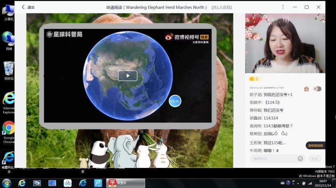Click the blue monitor taskbar icon
The image size is (336, 188).
(x=52, y=183)
